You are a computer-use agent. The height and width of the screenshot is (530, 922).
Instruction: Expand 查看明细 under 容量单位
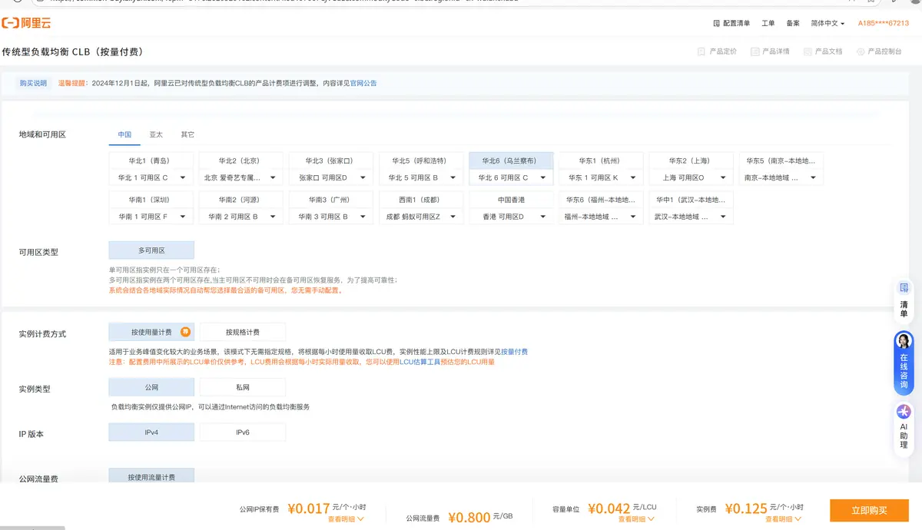point(636,519)
